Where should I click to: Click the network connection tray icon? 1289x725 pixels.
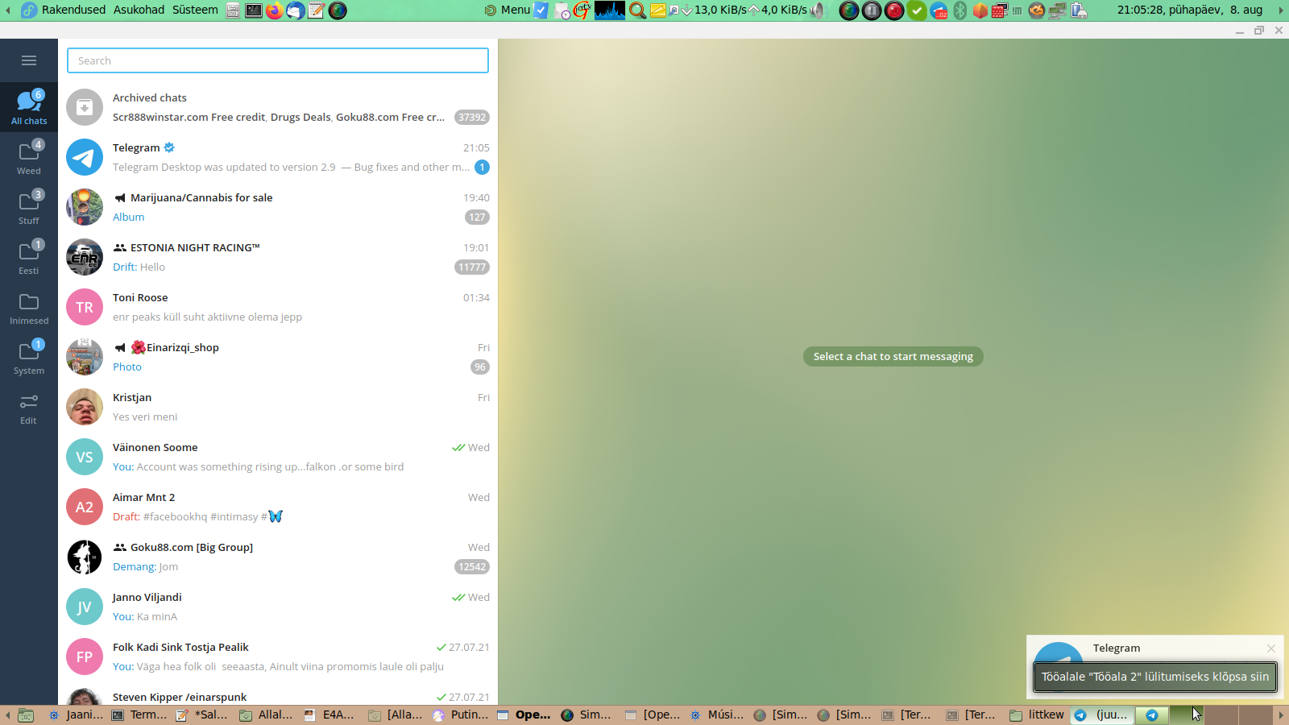tap(1058, 10)
